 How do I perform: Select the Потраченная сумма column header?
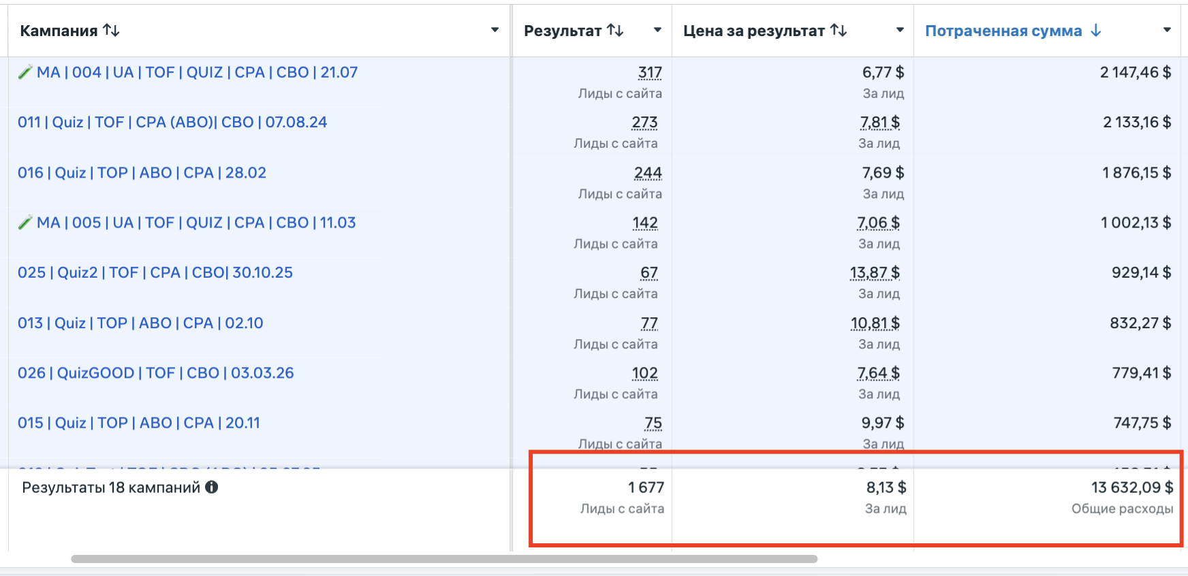pos(1003,31)
